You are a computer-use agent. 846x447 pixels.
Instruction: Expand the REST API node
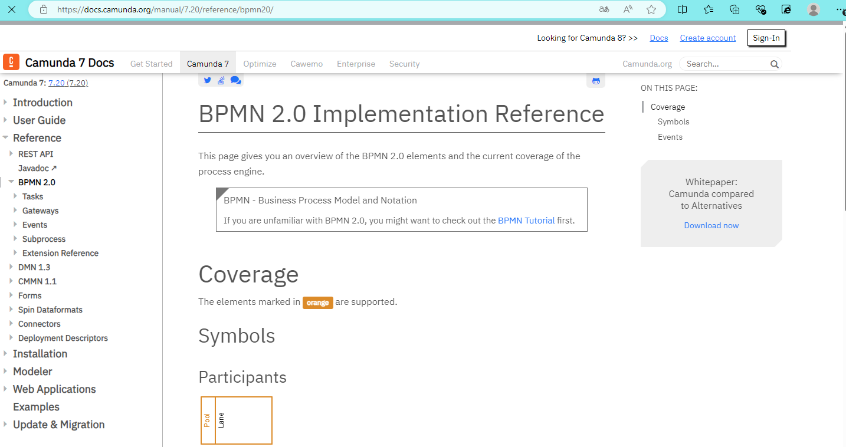(12, 154)
